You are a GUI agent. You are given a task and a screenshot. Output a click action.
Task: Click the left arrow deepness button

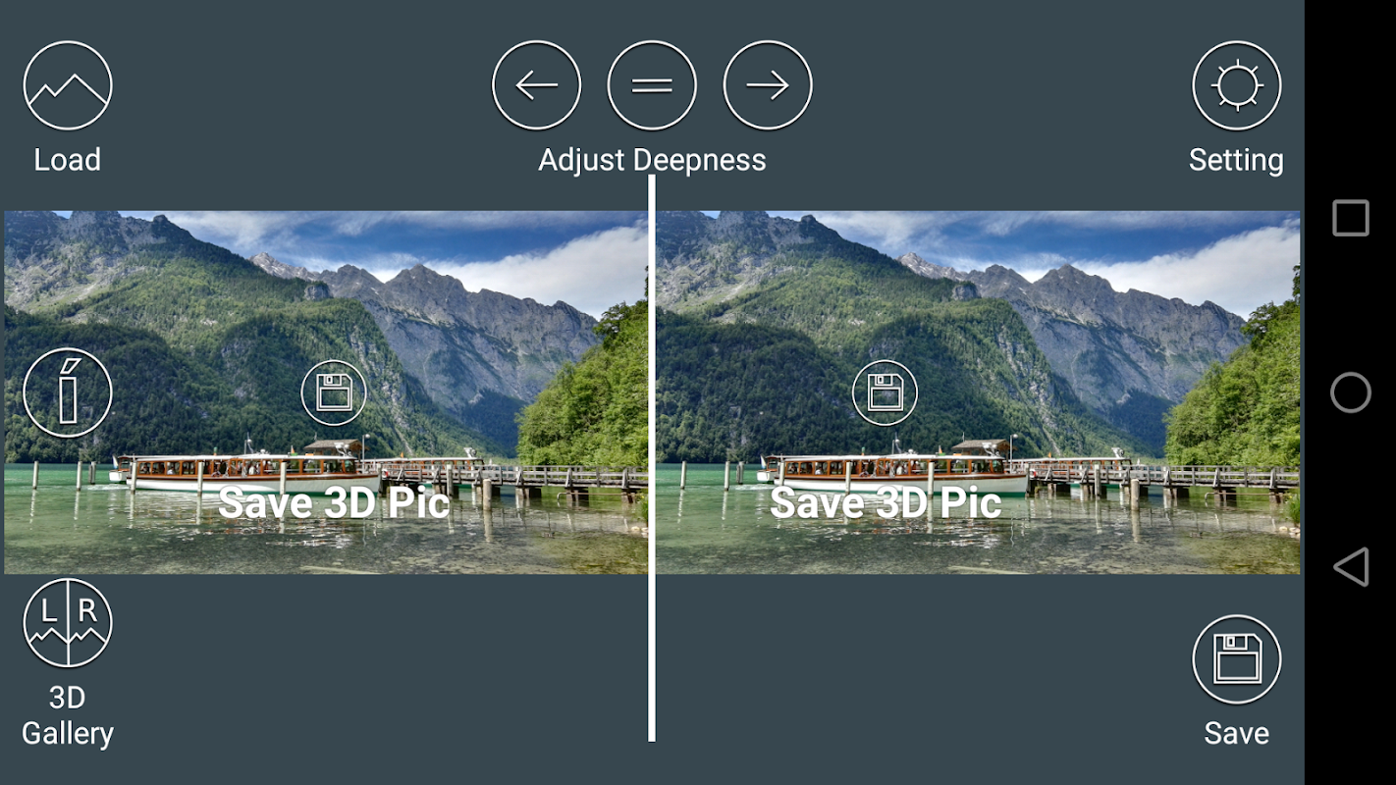[x=536, y=85]
